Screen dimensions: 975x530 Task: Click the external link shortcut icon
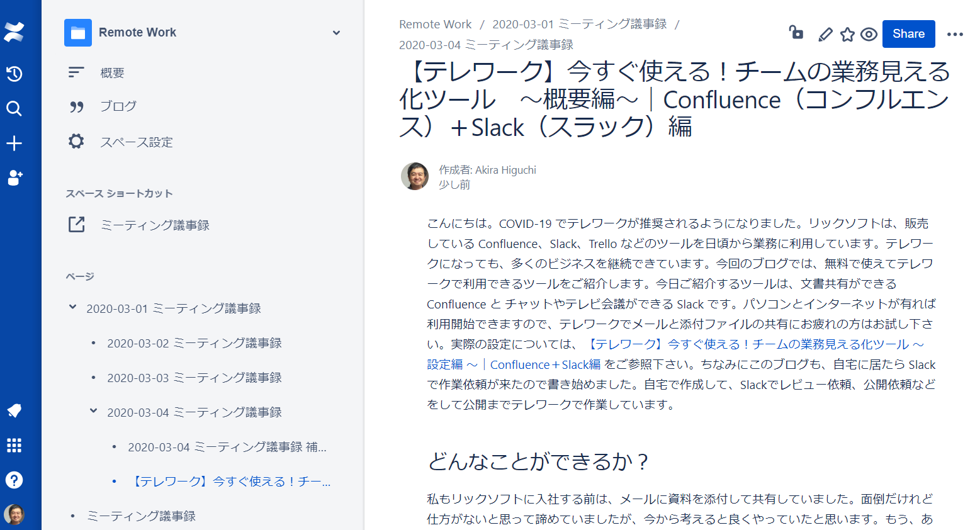(x=76, y=224)
